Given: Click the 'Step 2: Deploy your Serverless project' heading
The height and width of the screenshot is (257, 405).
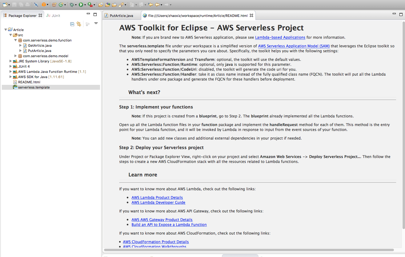Looking at the screenshot, I should (161, 148).
